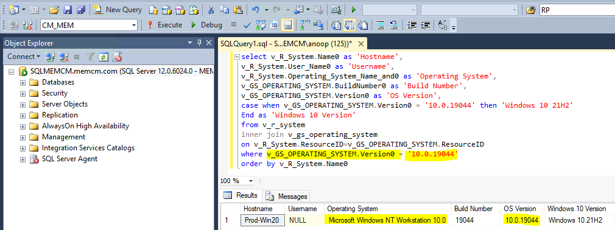This screenshot has width=615, height=230.
Task: Click the Analysis Services DMX Query icon
Action: pos(180,10)
